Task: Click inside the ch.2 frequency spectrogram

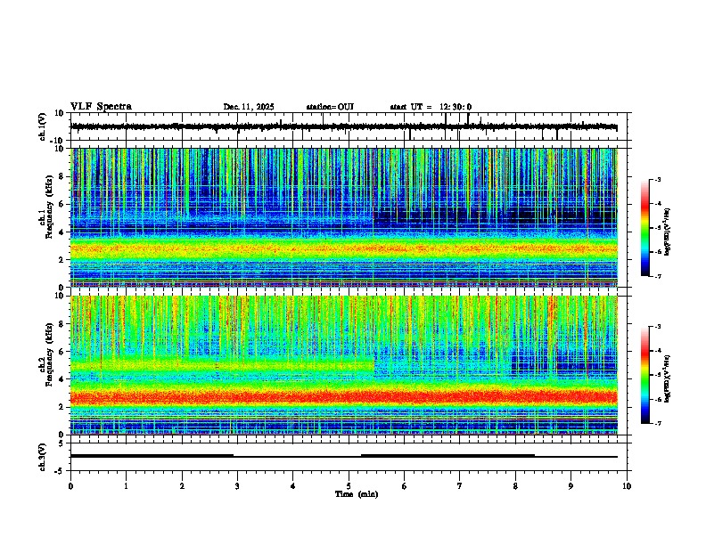Action: [344, 365]
